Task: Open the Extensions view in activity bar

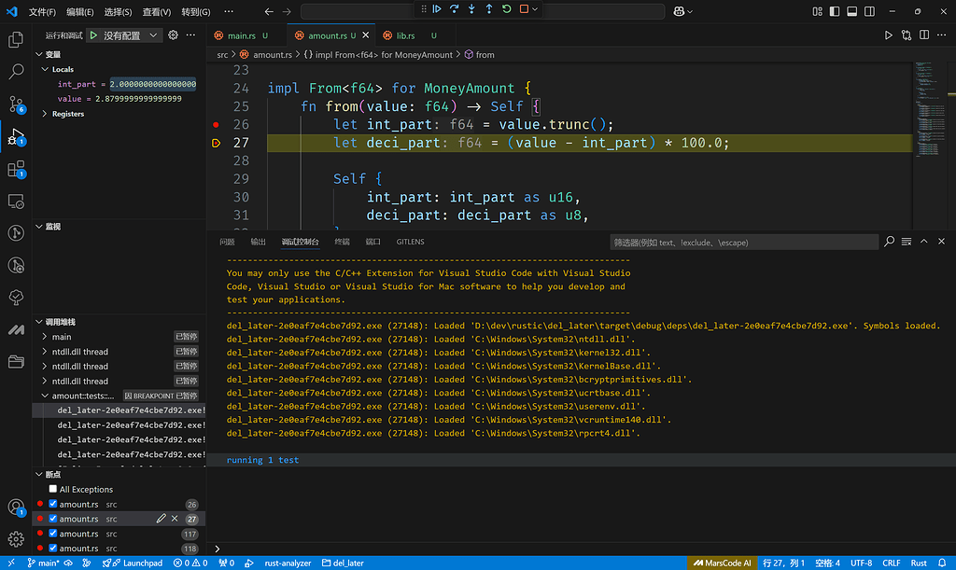Action: coord(16,169)
